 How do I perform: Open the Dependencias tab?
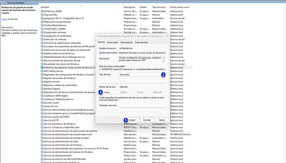tap(141, 42)
